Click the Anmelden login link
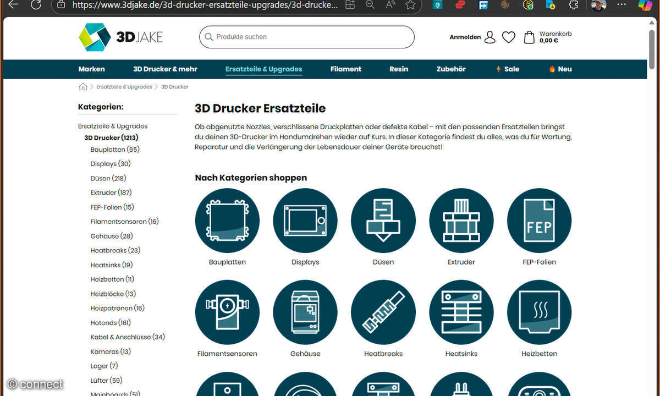Screen dimensions: 660x396 click(465, 37)
